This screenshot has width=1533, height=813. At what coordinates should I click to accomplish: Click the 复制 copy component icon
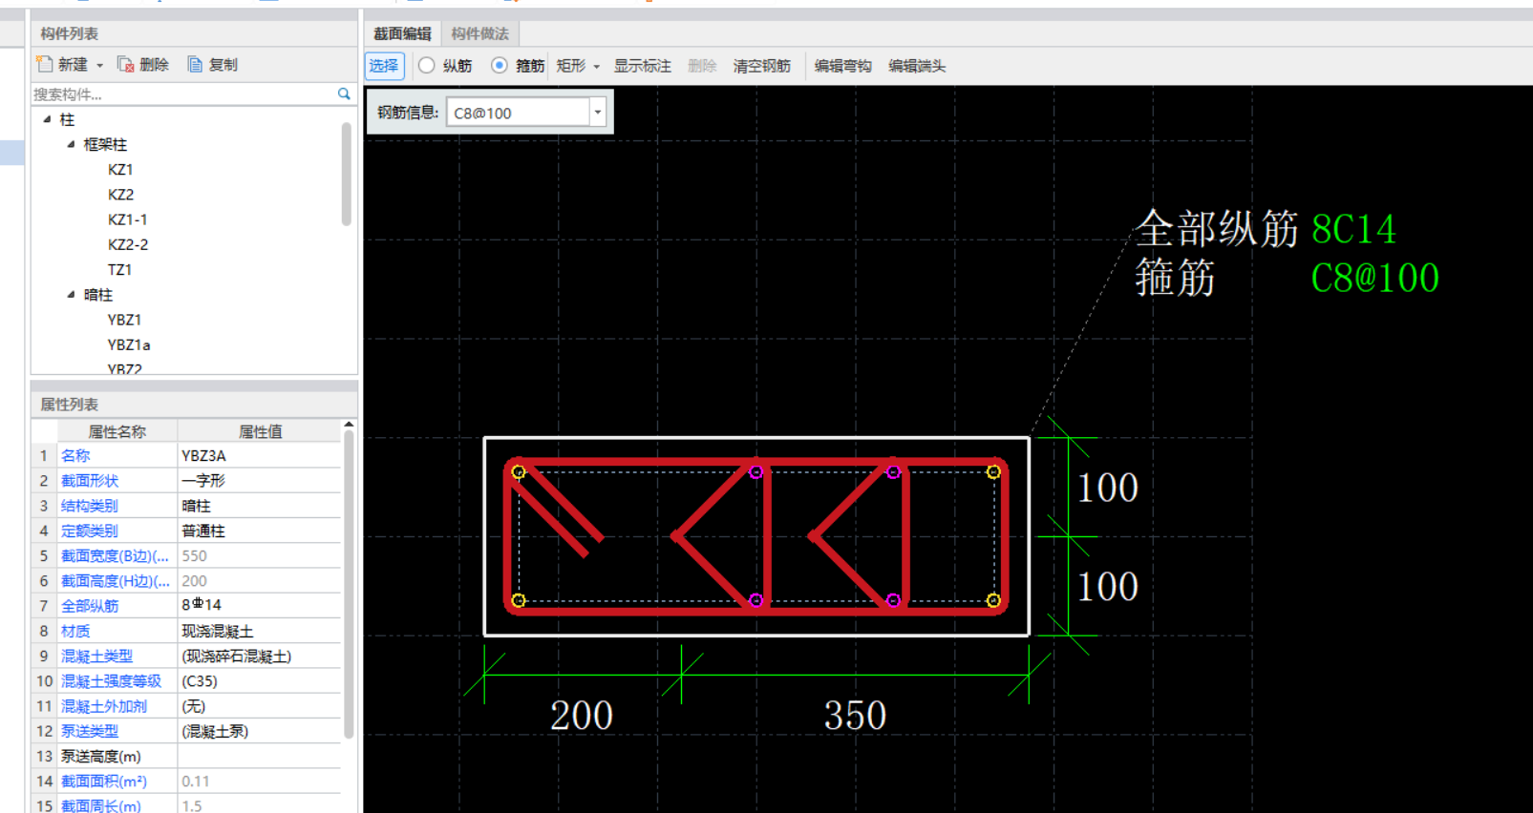[x=195, y=64]
